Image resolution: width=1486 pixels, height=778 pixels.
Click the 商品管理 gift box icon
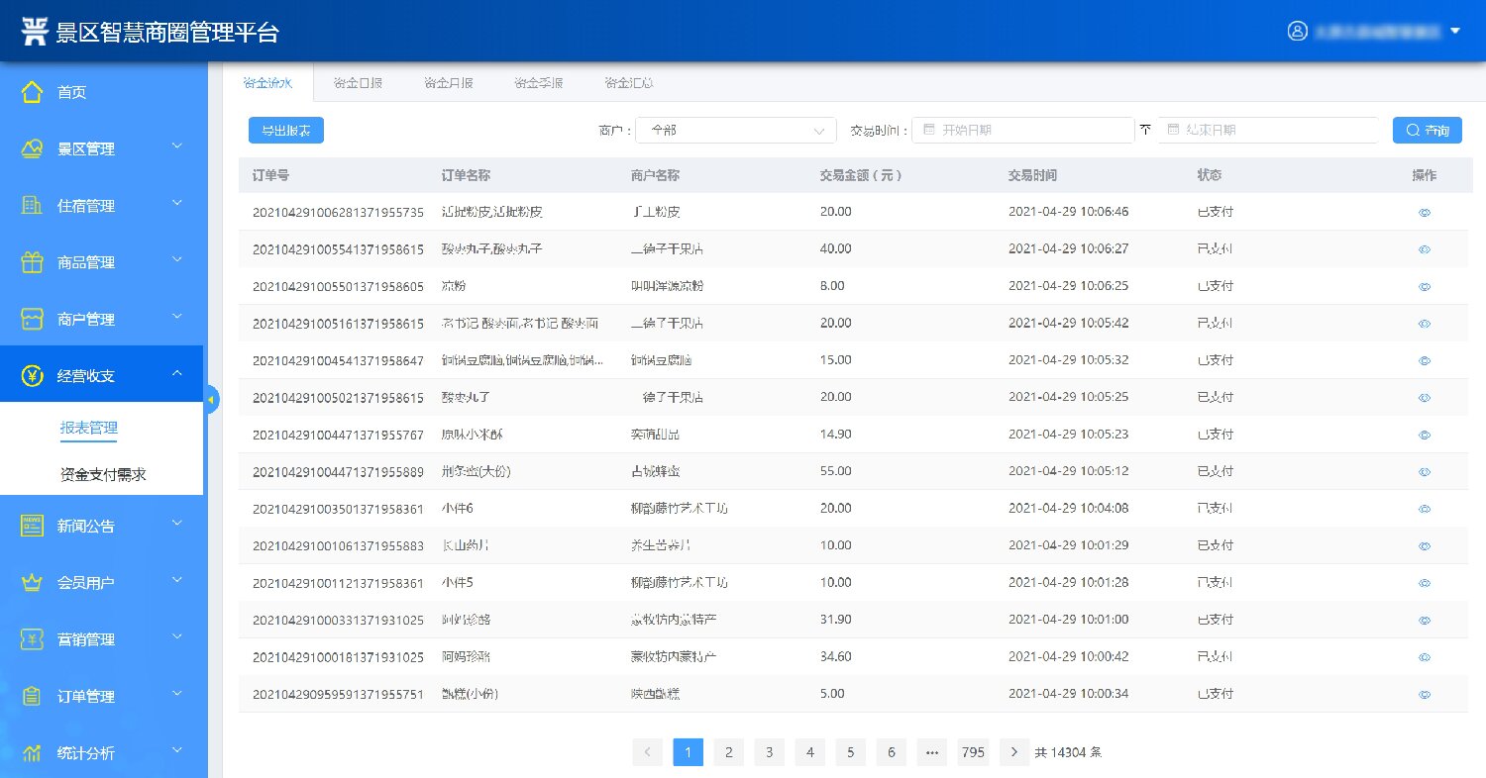33,262
